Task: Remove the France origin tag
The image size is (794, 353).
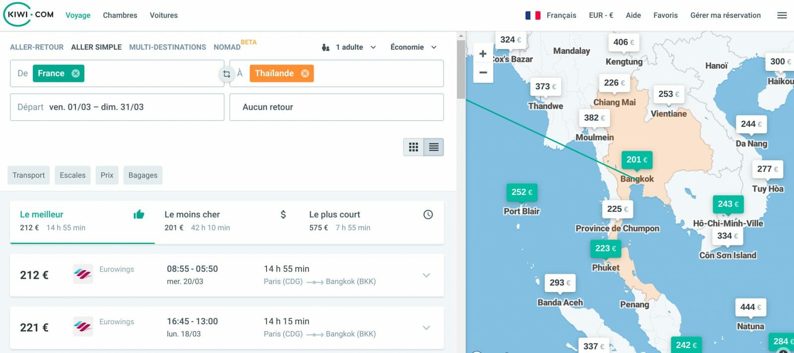Action: pyautogui.click(x=75, y=73)
